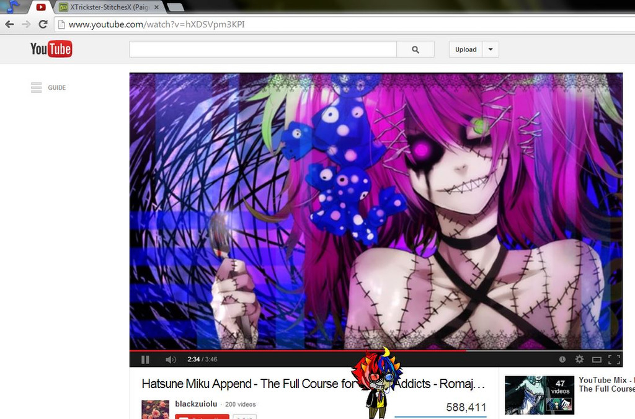Open the blackzuiolu channel avatar

pyautogui.click(x=156, y=409)
